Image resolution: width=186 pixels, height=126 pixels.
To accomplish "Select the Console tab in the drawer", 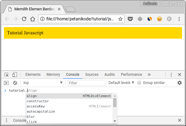I will [x=20, y=120].
